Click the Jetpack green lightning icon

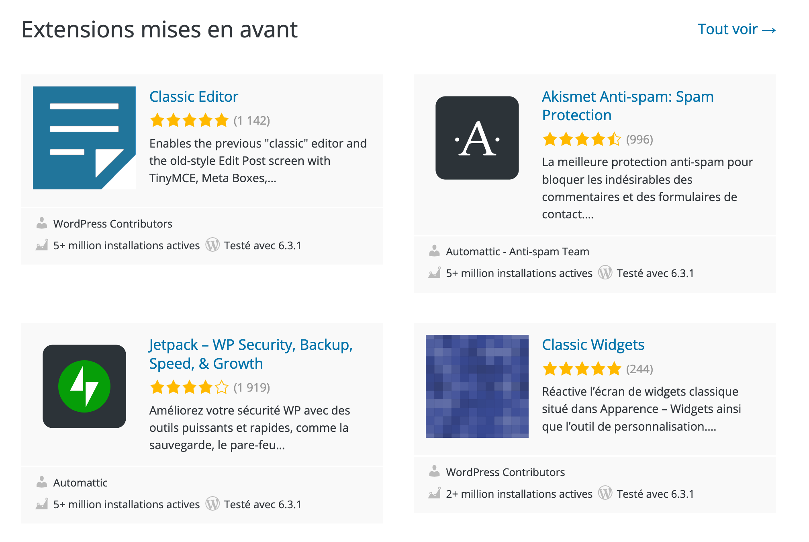[x=84, y=386]
